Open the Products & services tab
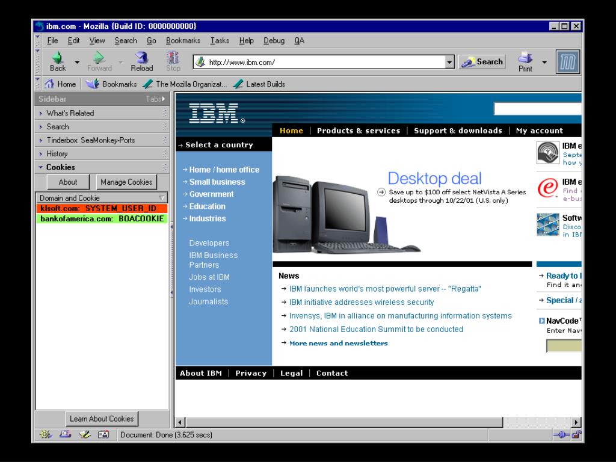Screen dimensions: 616x462 click(359, 131)
